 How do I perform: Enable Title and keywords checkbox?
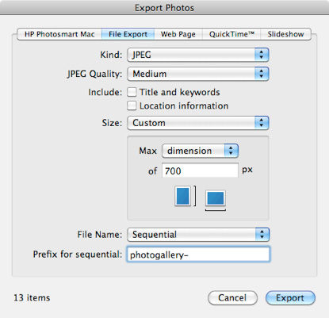pyautogui.click(x=132, y=92)
